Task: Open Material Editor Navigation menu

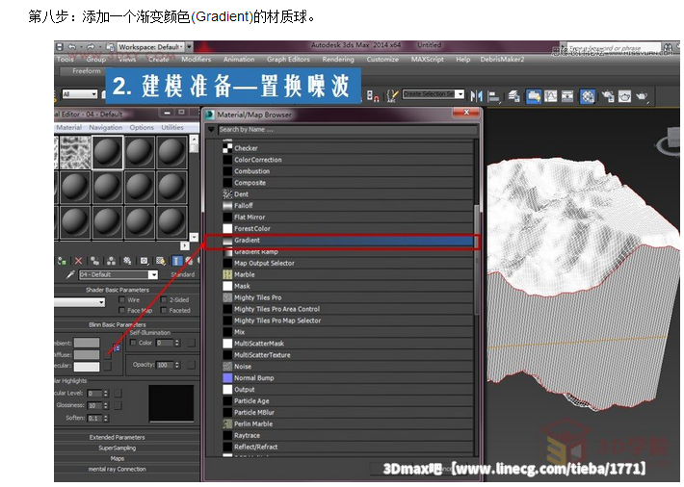Action: point(106,127)
